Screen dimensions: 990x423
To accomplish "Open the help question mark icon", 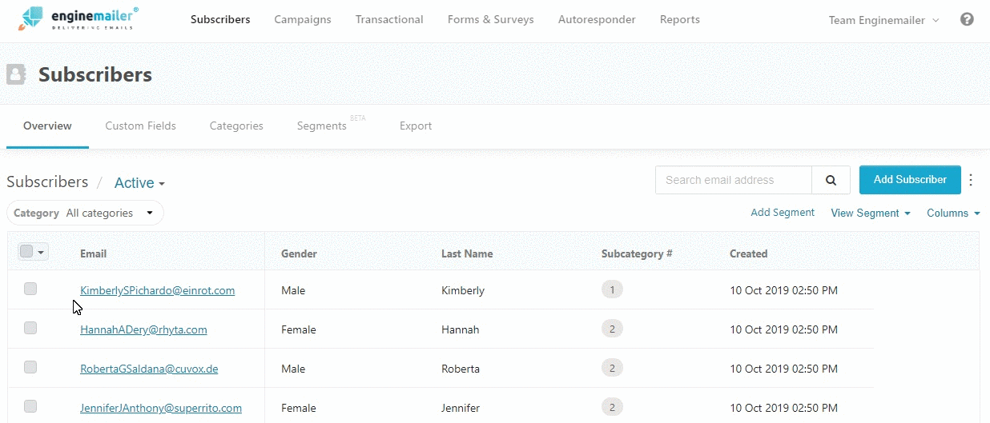I will click(967, 19).
